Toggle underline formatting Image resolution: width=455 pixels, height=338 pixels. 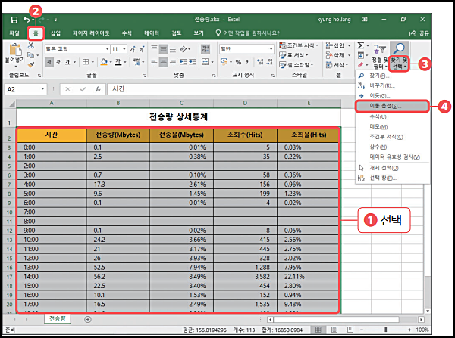coord(67,62)
